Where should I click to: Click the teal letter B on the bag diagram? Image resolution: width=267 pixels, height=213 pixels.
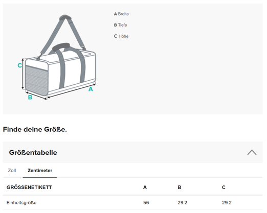[30, 97]
